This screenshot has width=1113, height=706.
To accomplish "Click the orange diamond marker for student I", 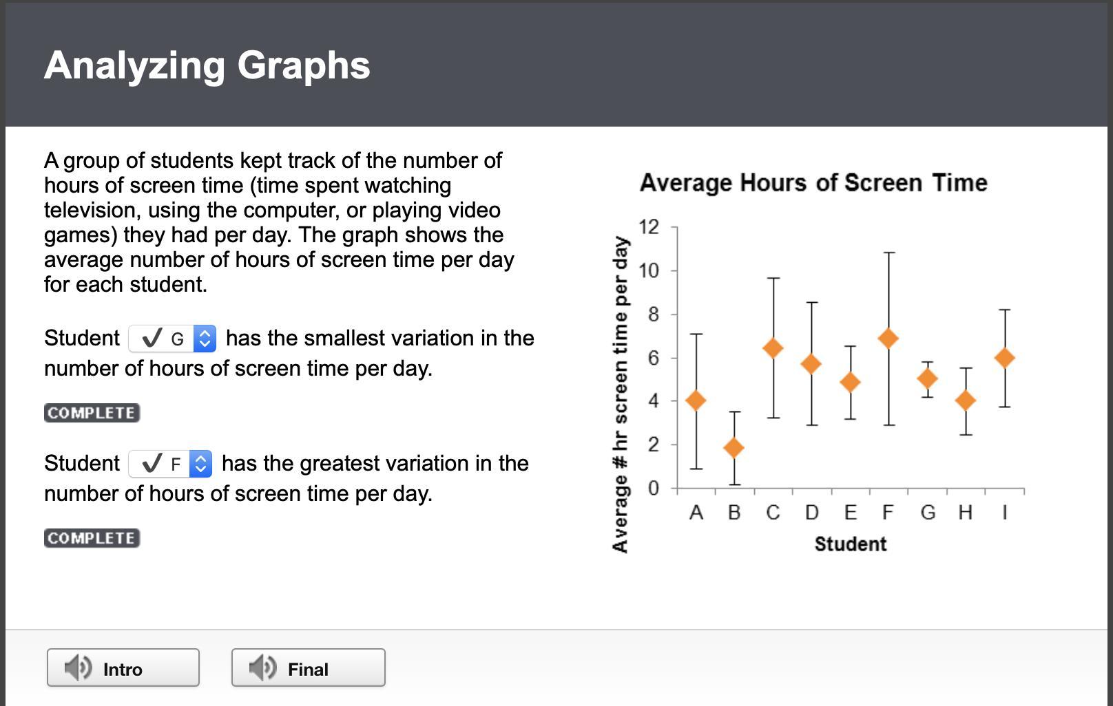I will (1005, 358).
